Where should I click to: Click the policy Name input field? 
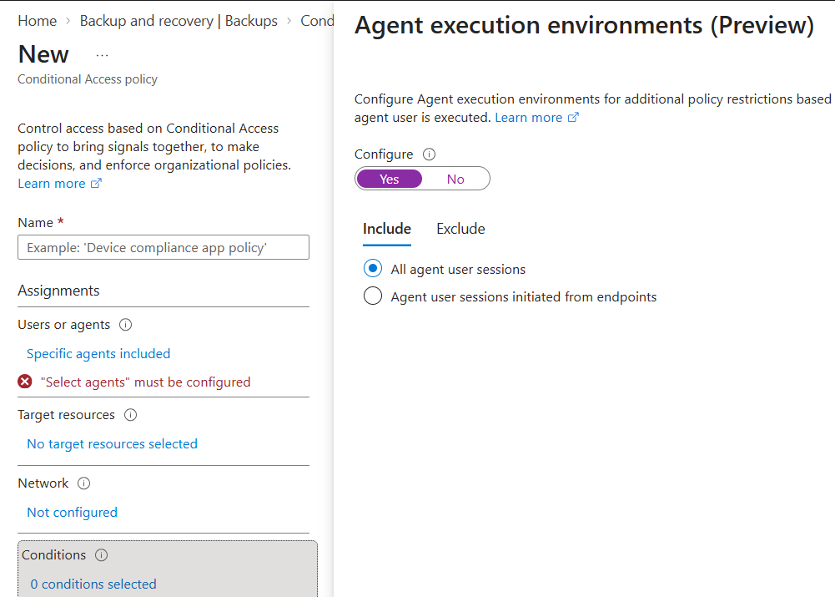click(x=163, y=247)
